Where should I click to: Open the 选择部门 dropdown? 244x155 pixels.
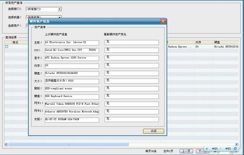tap(59, 9)
